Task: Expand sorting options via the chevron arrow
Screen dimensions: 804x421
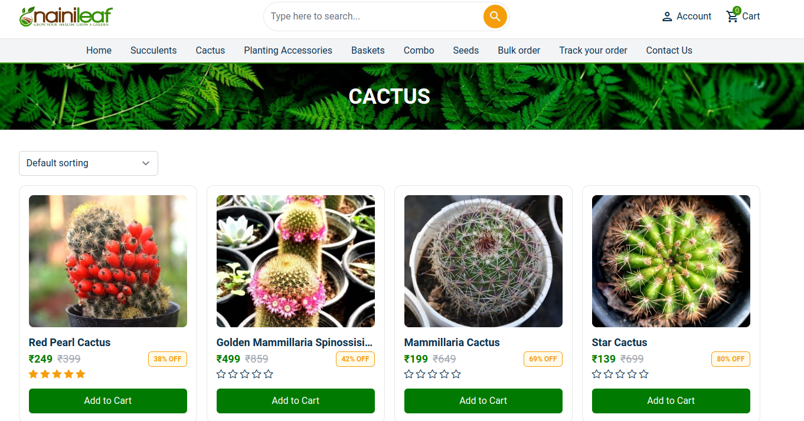Action: click(x=145, y=163)
